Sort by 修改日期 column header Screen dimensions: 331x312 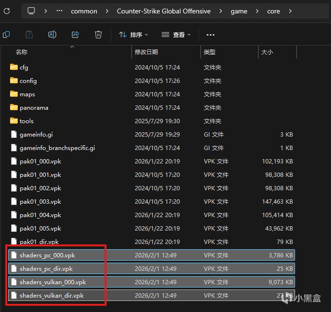(x=146, y=52)
